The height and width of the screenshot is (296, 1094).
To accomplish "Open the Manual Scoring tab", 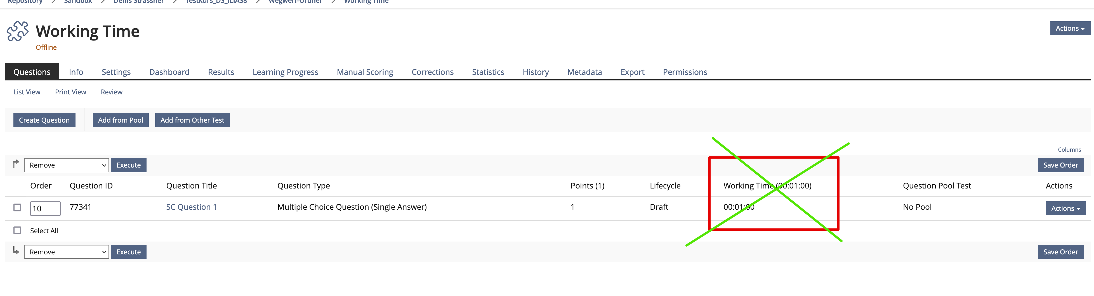I will coord(364,72).
